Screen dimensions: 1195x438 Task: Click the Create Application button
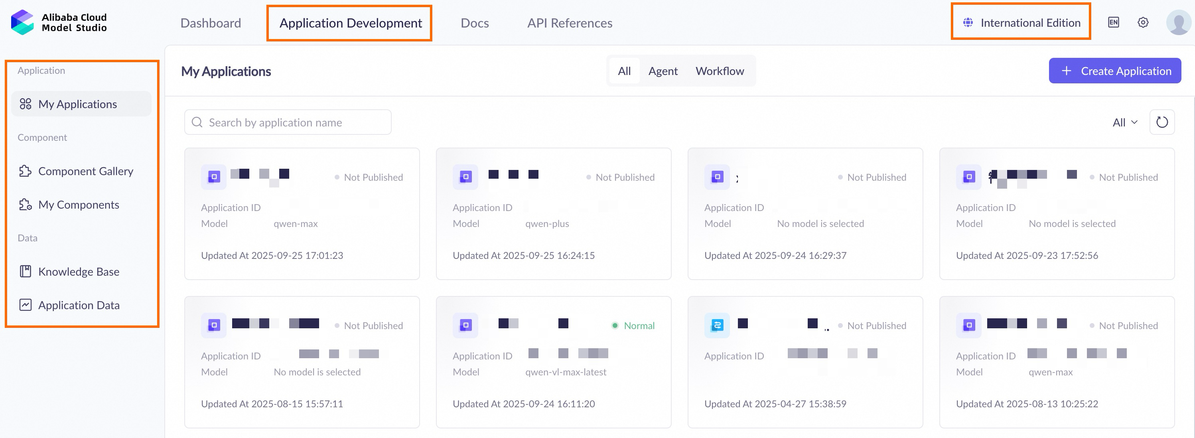click(1114, 71)
